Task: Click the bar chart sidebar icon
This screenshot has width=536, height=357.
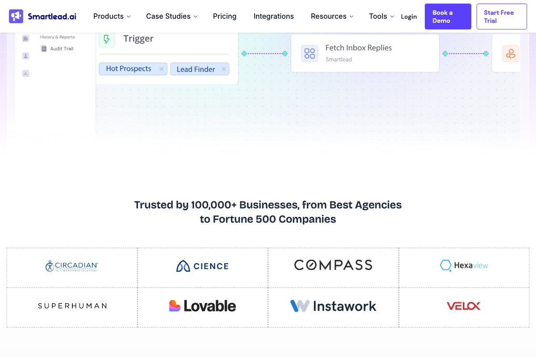Action: (x=25, y=73)
